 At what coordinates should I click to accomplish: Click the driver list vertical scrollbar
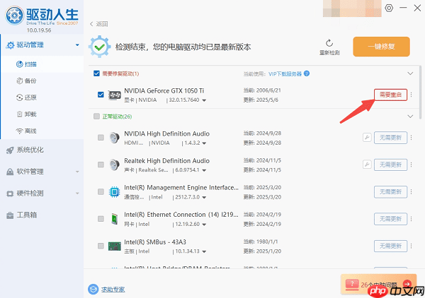point(420,92)
